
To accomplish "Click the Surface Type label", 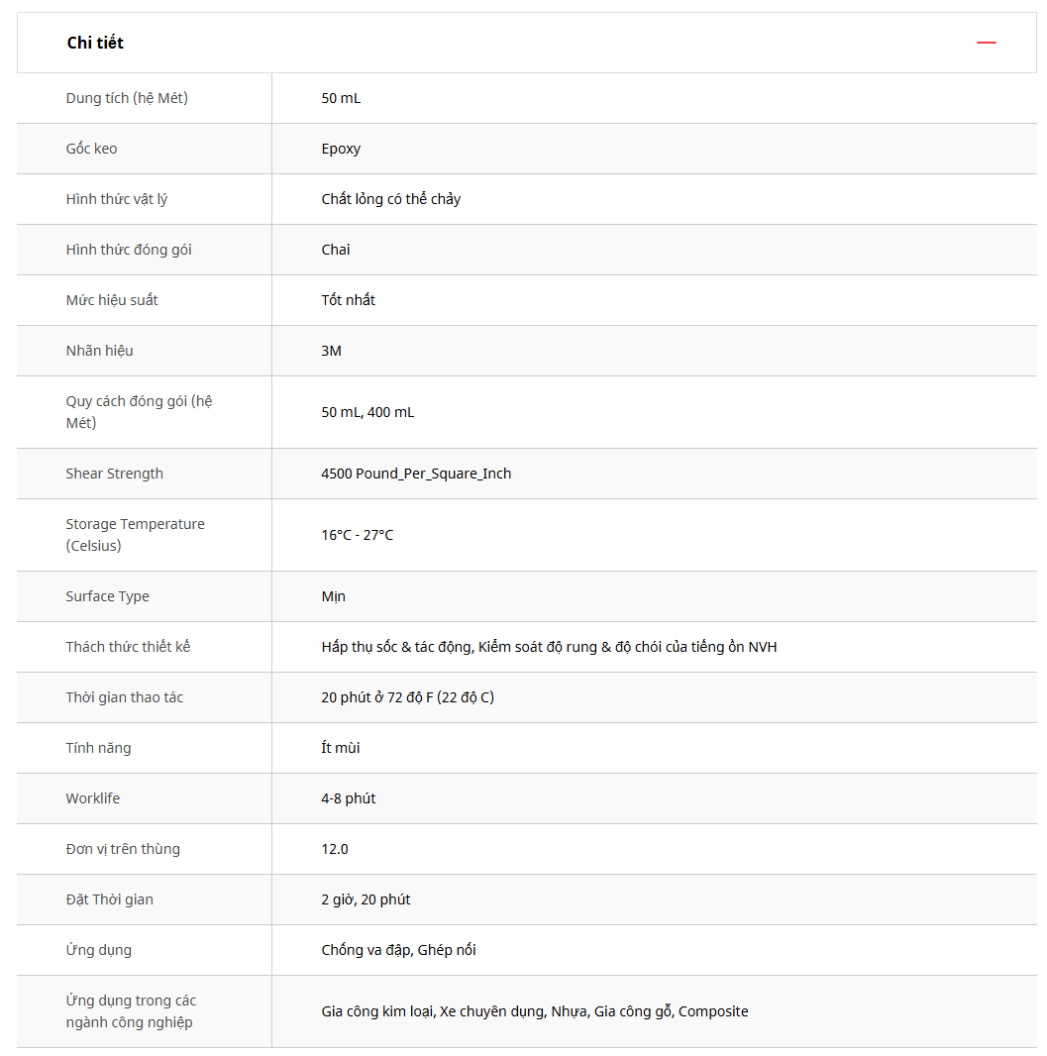I will 108,596.
